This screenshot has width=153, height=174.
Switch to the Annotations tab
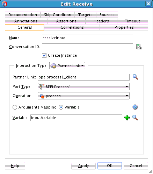(26, 21)
